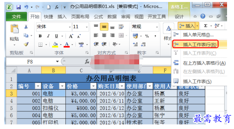234x129 pixels.
Task: Open the number format dropdown (常规)
Action: pyautogui.click(x=157, y=27)
